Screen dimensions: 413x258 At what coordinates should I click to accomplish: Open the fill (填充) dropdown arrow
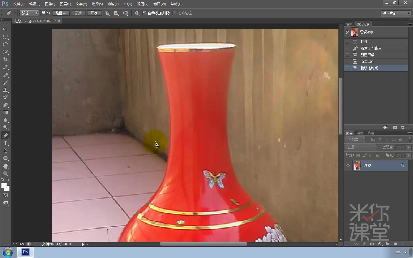(x=409, y=155)
